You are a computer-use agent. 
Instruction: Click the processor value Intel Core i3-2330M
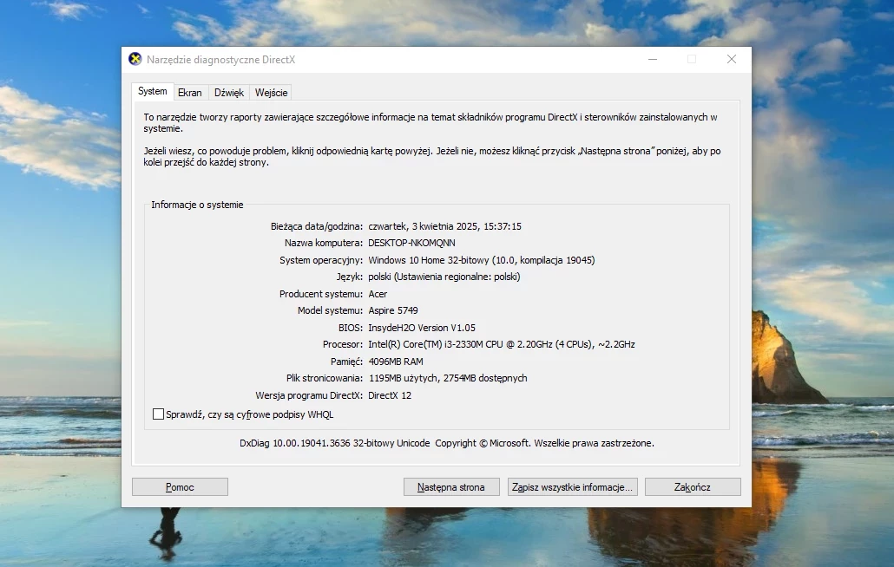pos(502,344)
